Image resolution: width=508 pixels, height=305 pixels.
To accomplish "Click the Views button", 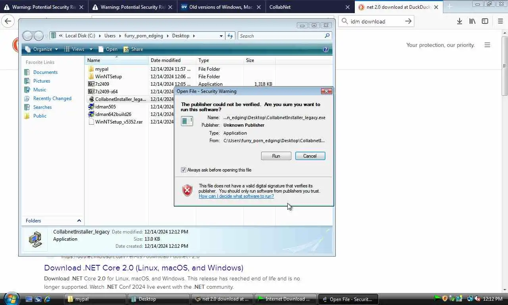I will tap(74, 49).
